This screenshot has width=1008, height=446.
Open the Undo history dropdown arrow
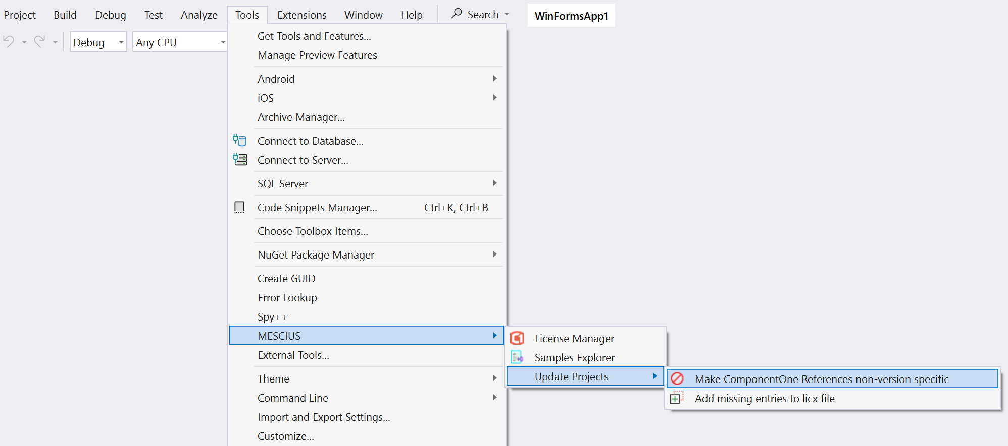coord(24,42)
